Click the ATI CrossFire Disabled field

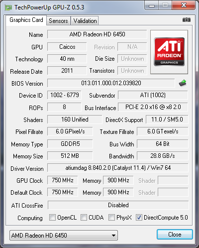(118, 205)
